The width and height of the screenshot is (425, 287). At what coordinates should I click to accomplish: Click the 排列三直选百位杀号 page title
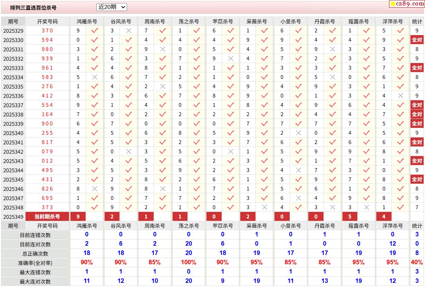pos(33,7)
